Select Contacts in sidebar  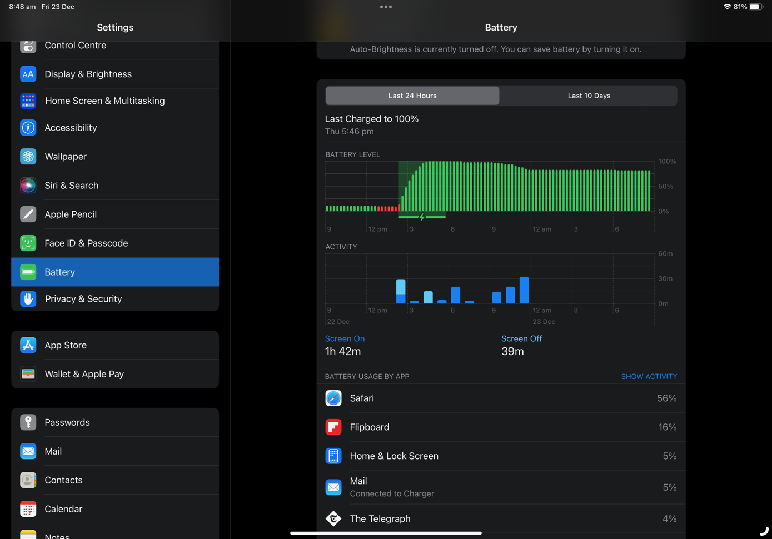pyautogui.click(x=115, y=480)
